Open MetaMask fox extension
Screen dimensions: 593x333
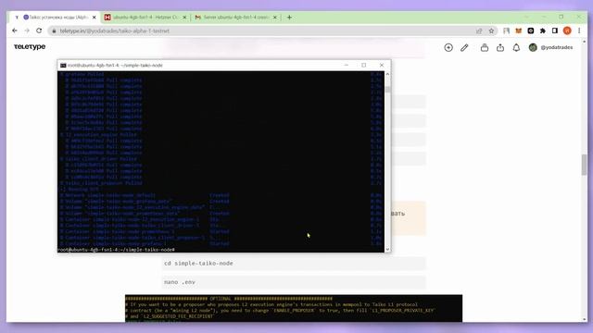[x=519, y=31]
